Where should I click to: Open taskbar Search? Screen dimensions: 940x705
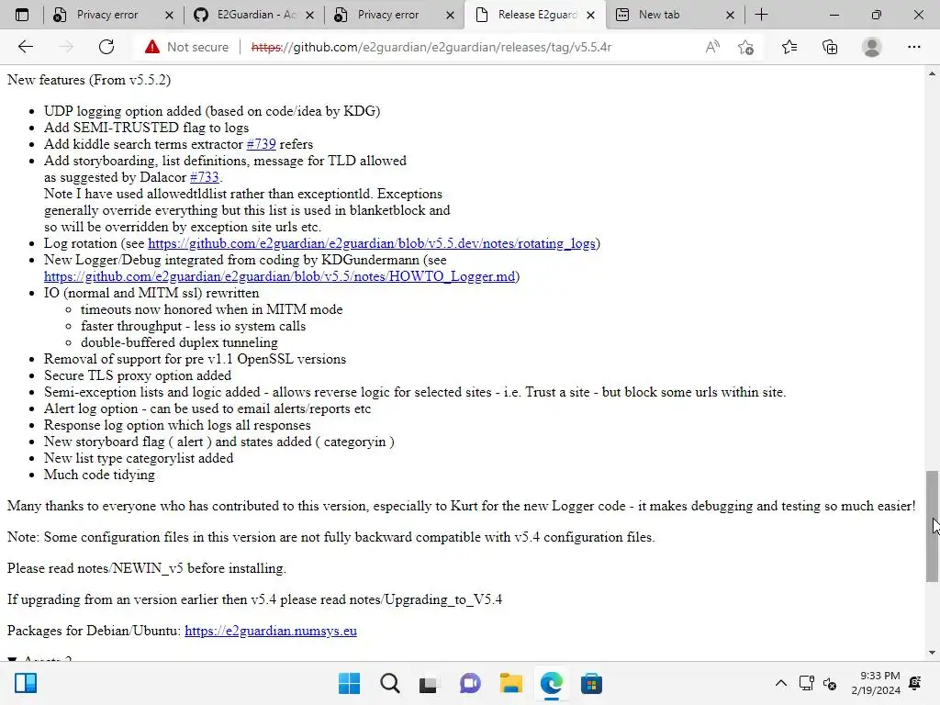389,683
